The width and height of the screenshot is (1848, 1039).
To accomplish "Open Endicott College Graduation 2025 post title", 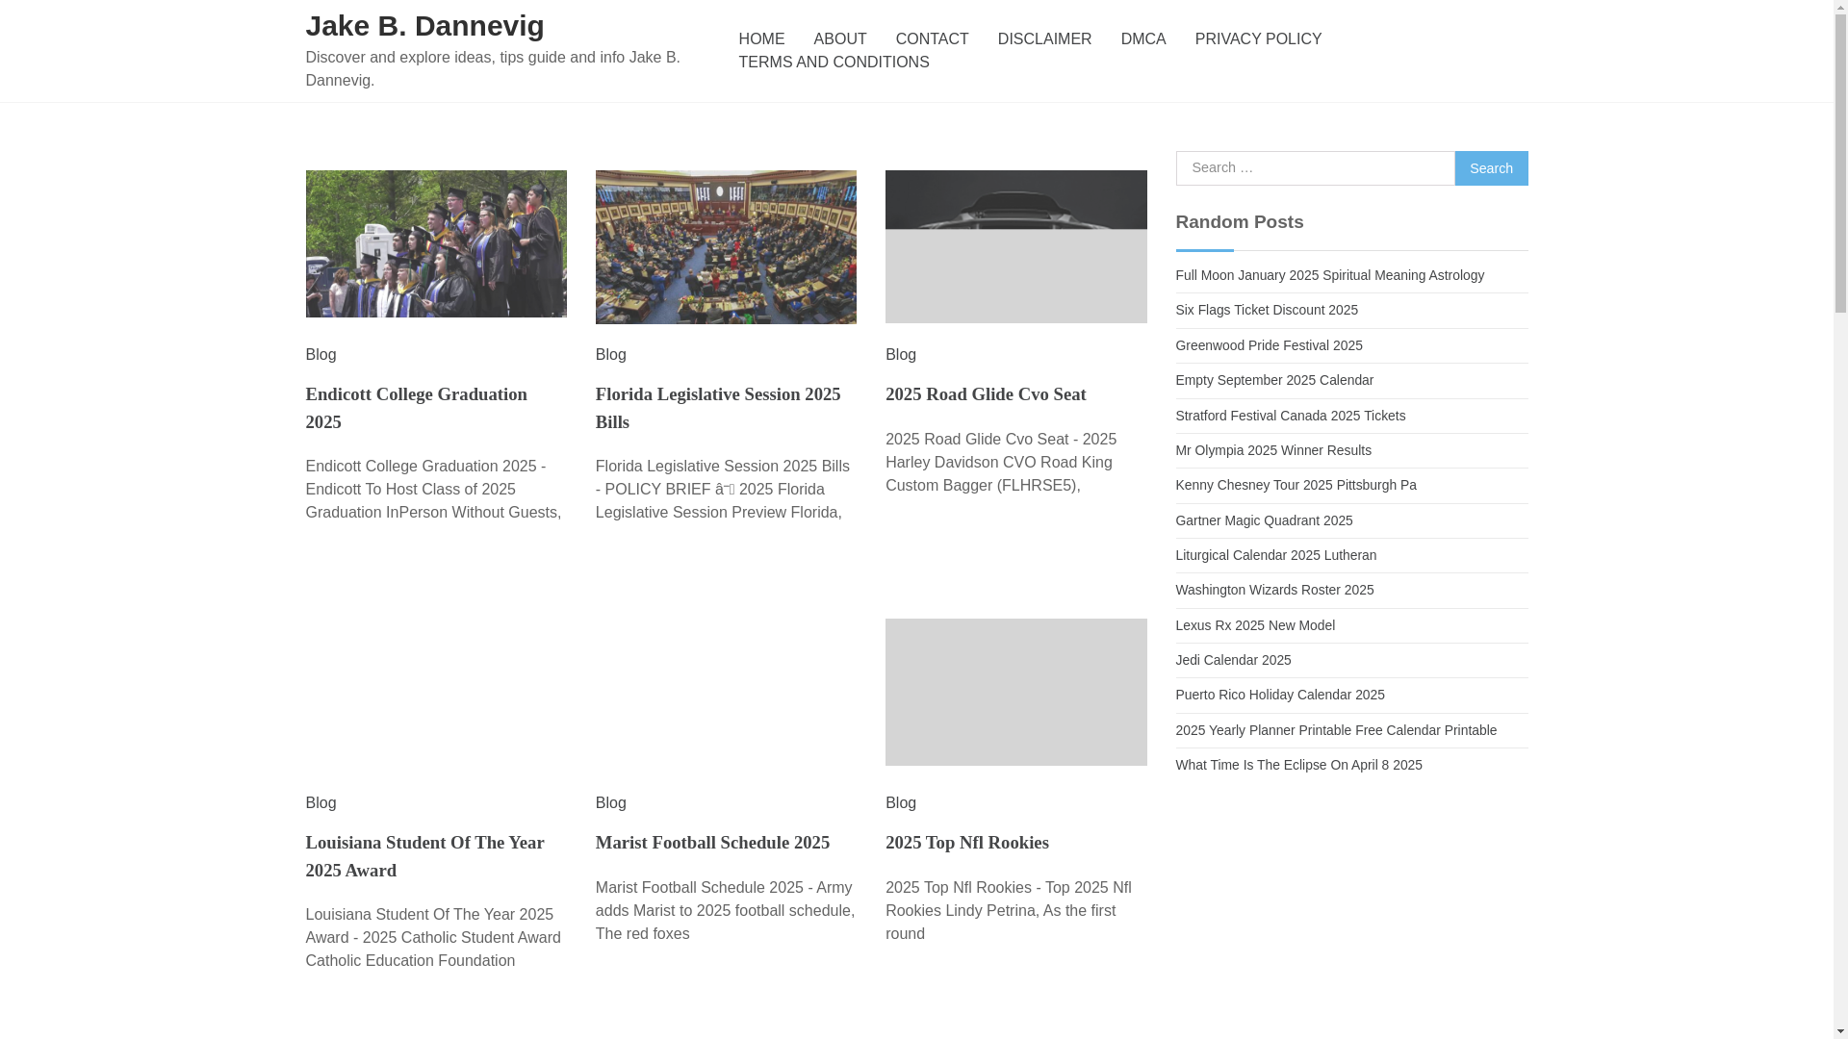I will point(417,408).
